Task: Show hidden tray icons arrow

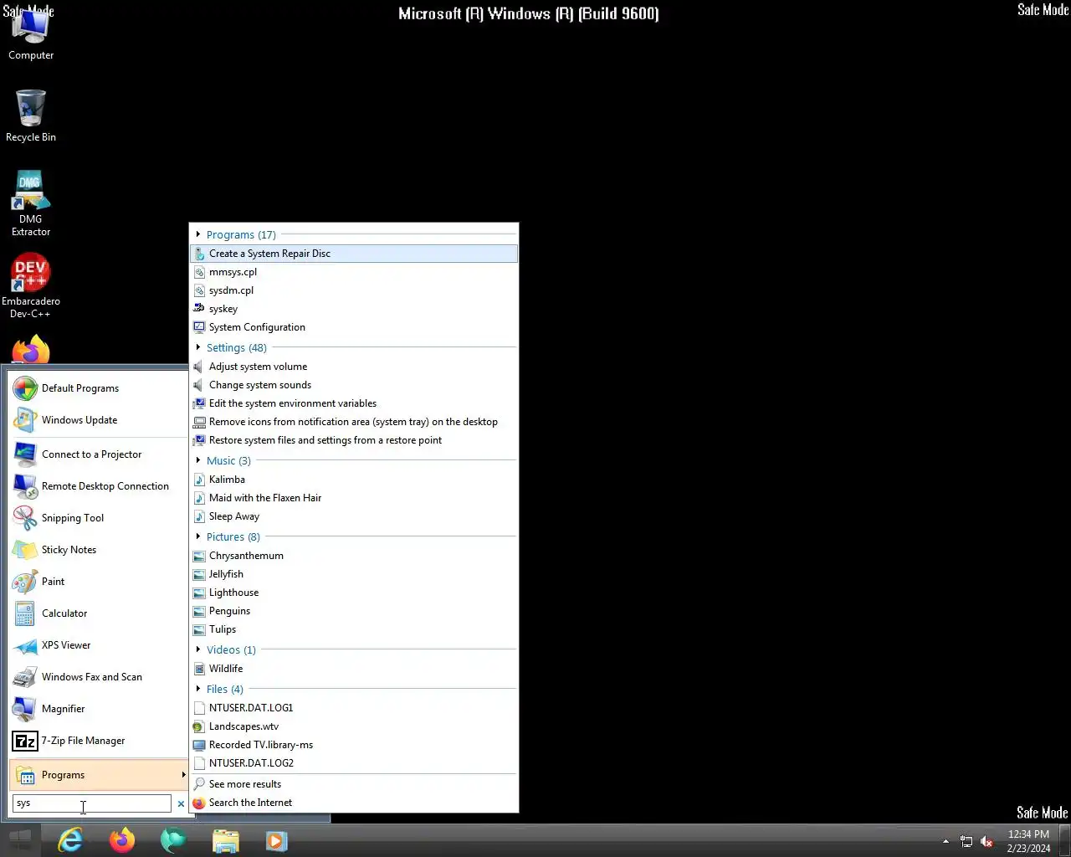Action: (x=945, y=841)
